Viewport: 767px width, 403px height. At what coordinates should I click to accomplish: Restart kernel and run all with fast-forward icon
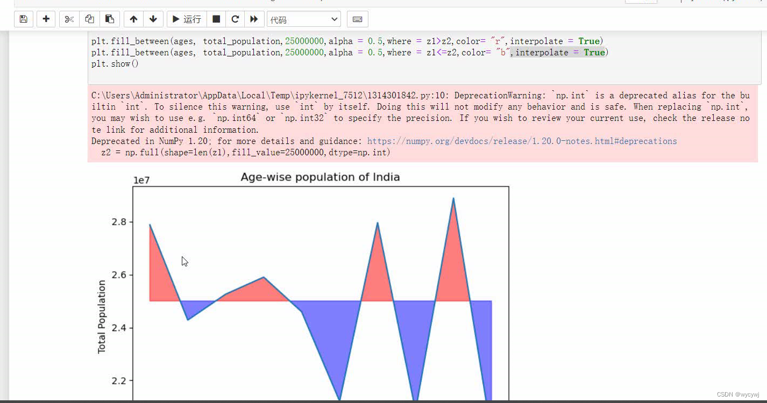point(254,19)
